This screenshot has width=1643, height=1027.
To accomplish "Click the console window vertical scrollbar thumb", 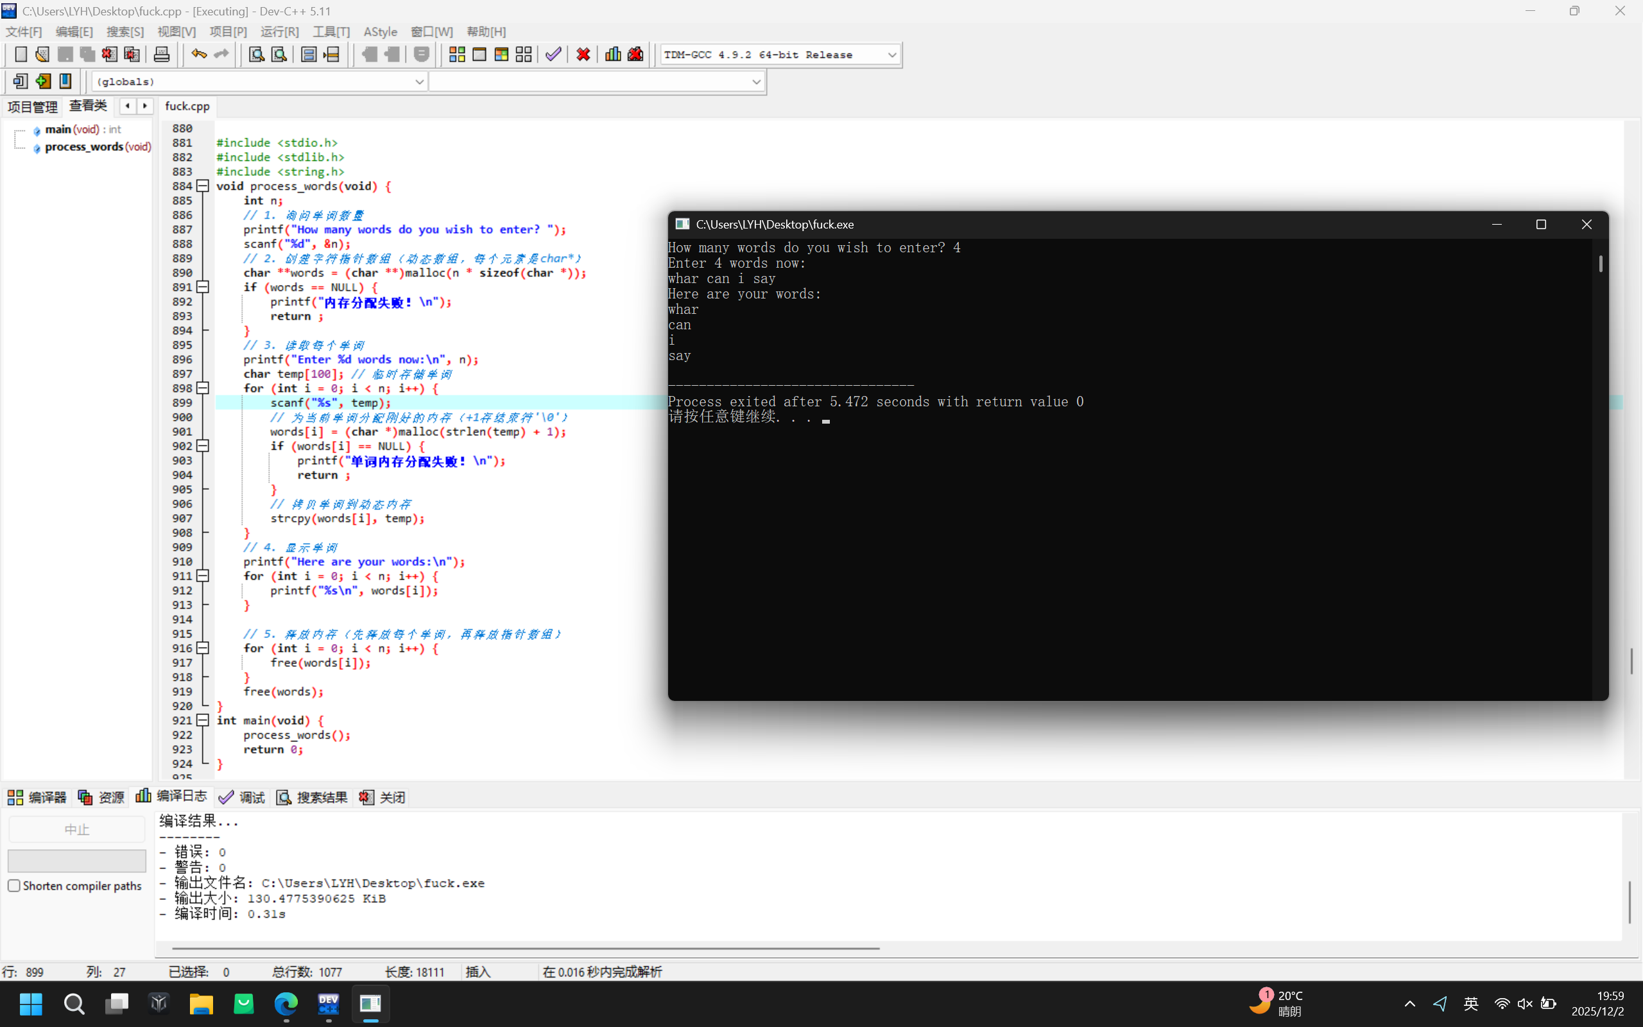I will 1600,264.
